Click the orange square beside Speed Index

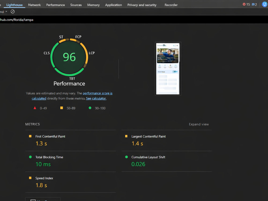click(x=30, y=178)
